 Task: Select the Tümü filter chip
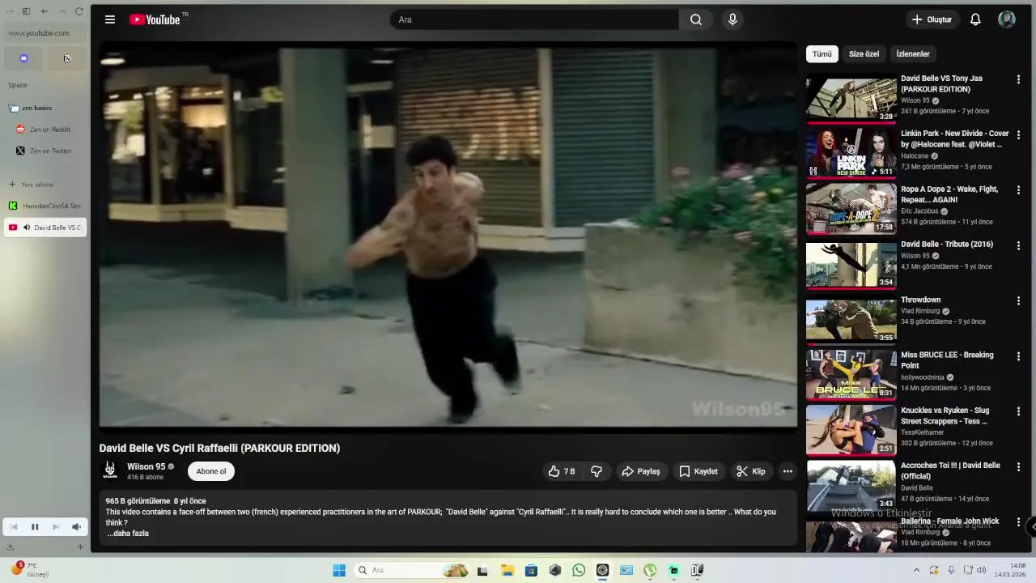point(822,54)
